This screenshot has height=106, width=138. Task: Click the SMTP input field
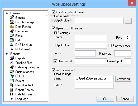(94, 86)
